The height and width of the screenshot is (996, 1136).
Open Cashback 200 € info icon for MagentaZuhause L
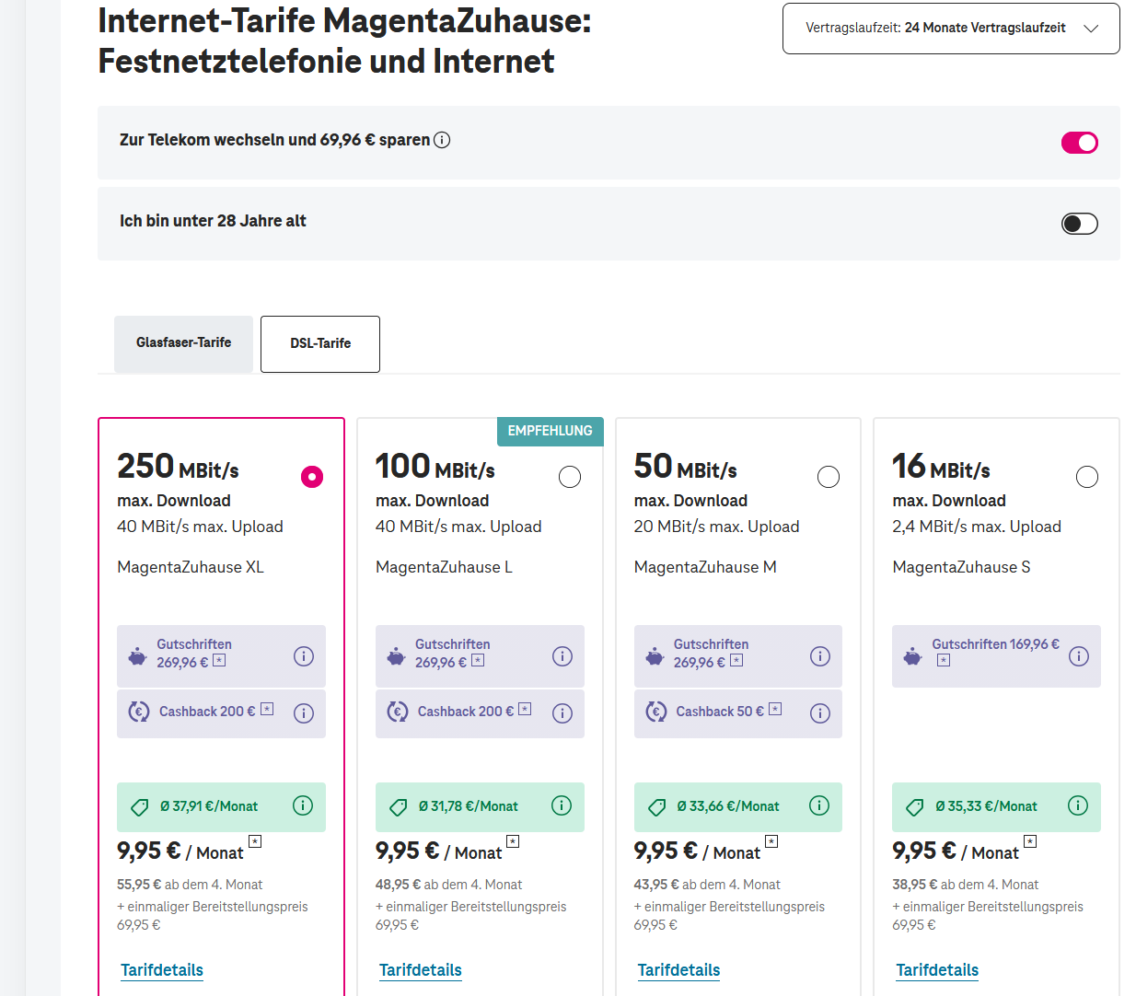pos(562,713)
